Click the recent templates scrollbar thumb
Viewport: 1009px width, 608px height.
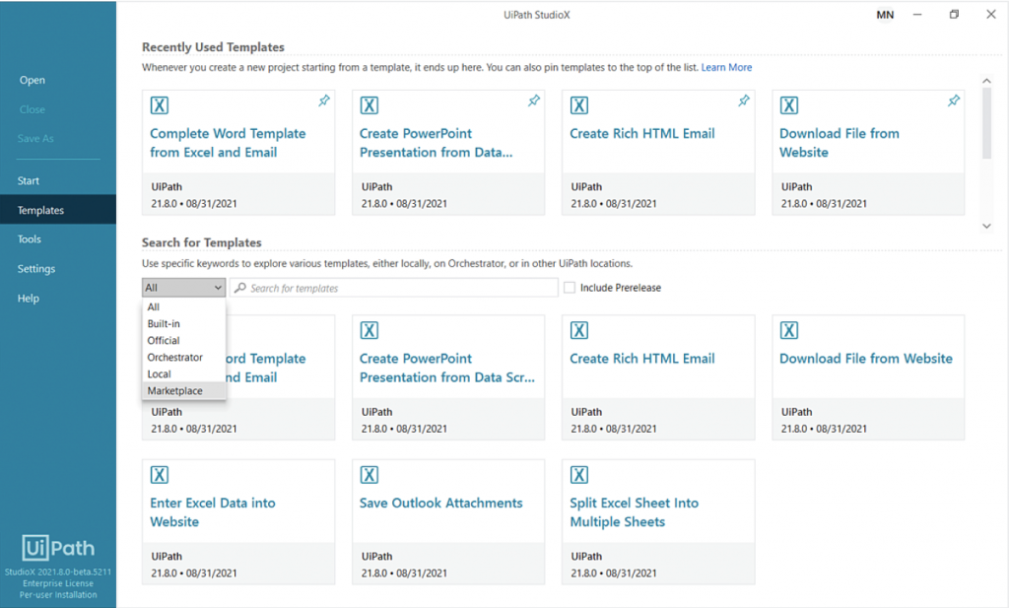pos(986,122)
